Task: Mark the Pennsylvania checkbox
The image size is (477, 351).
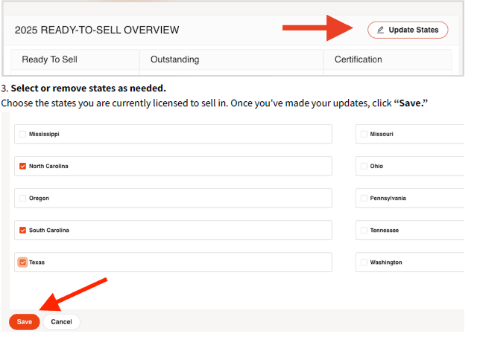Action: 364,199
